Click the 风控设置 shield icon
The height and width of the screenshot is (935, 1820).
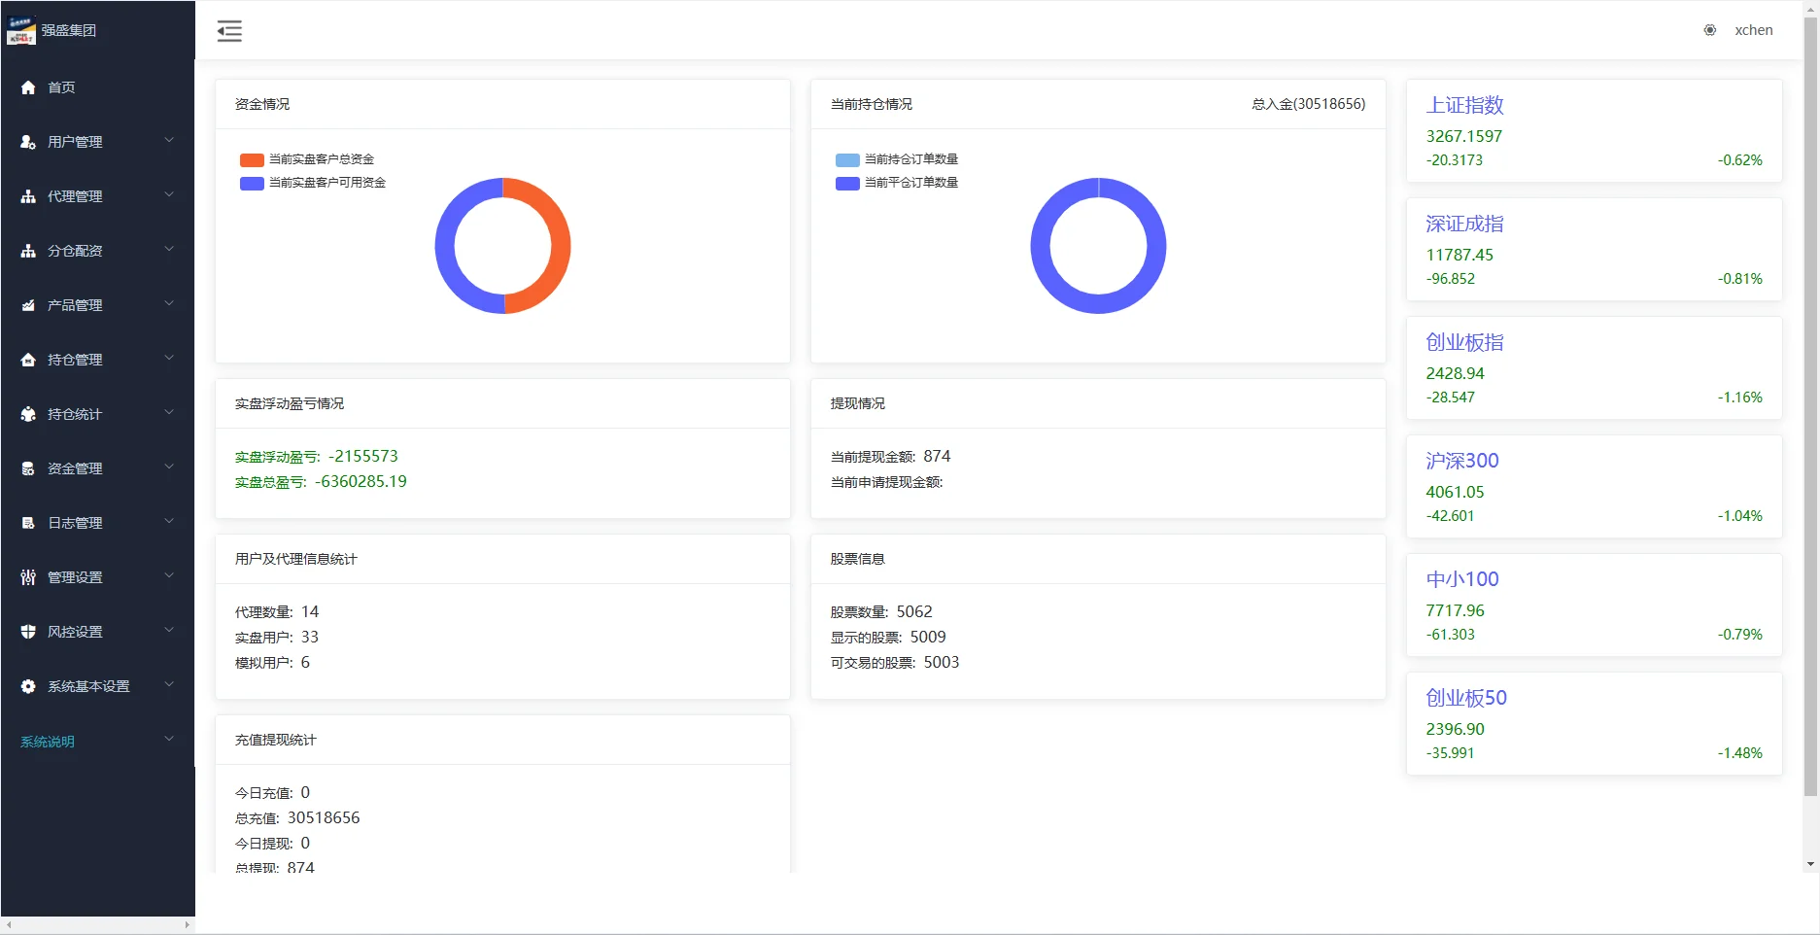(28, 632)
